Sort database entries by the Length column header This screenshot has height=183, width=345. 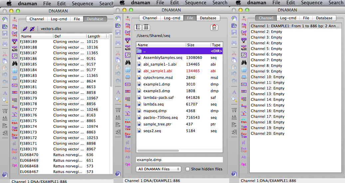point(94,36)
